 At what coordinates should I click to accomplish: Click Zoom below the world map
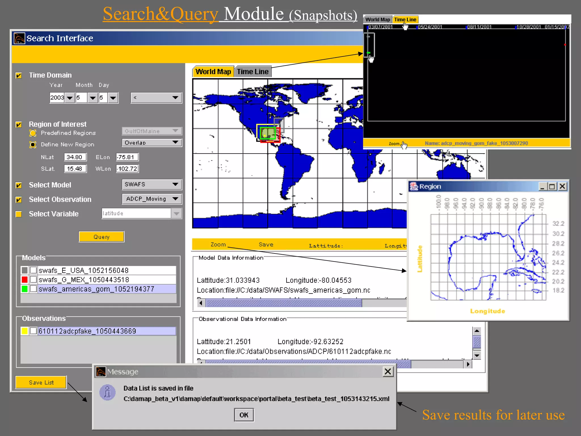[218, 244]
